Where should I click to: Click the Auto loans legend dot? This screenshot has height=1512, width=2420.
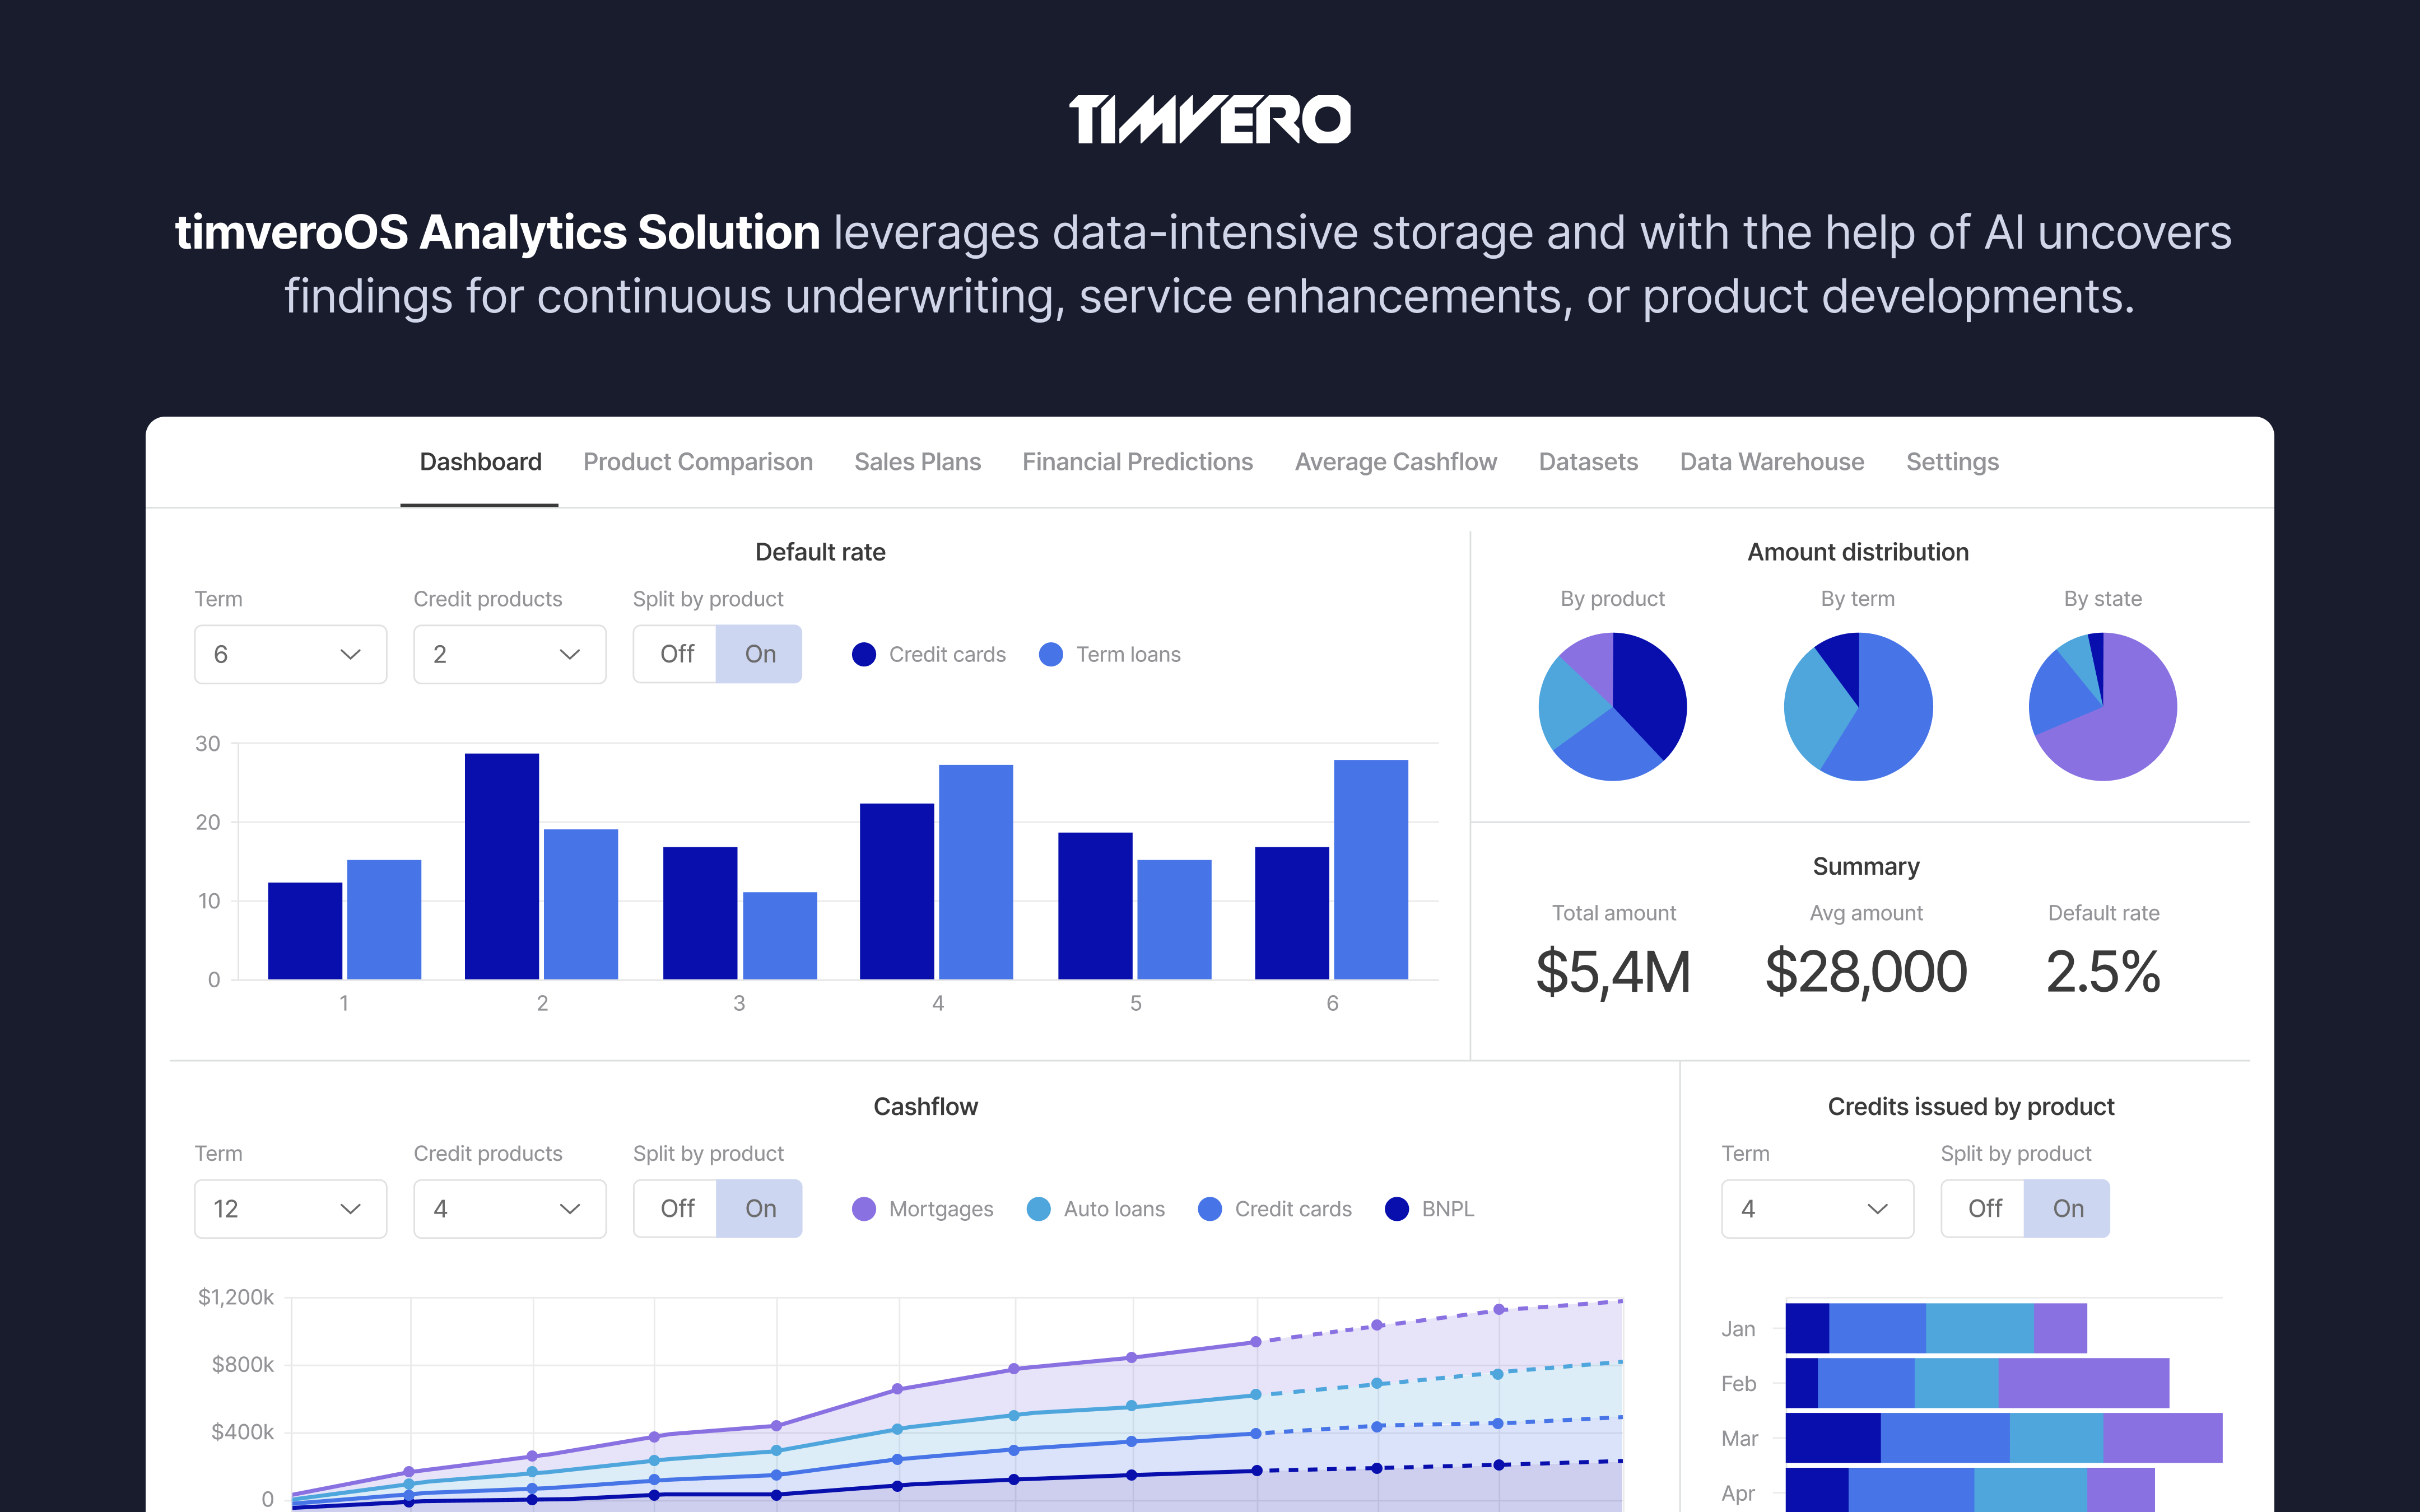[x=1038, y=1209]
